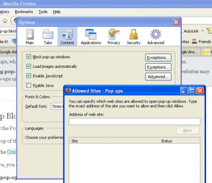Minimize the Allowed Sites window
This screenshot has width=212, height=183.
[x=183, y=91]
